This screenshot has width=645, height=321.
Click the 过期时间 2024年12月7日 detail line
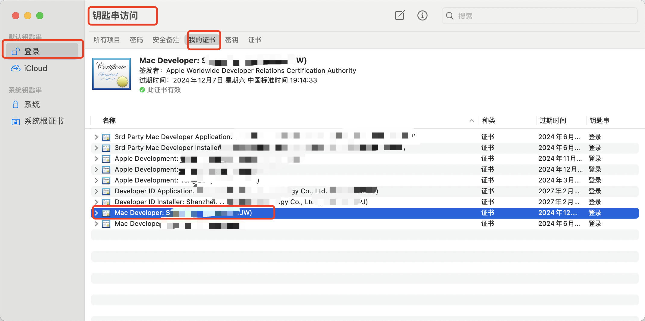(x=228, y=80)
